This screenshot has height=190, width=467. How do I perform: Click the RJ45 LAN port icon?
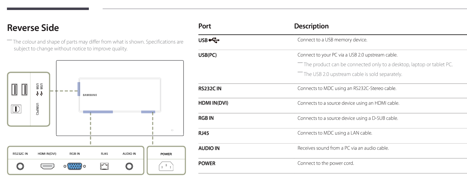(104, 166)
